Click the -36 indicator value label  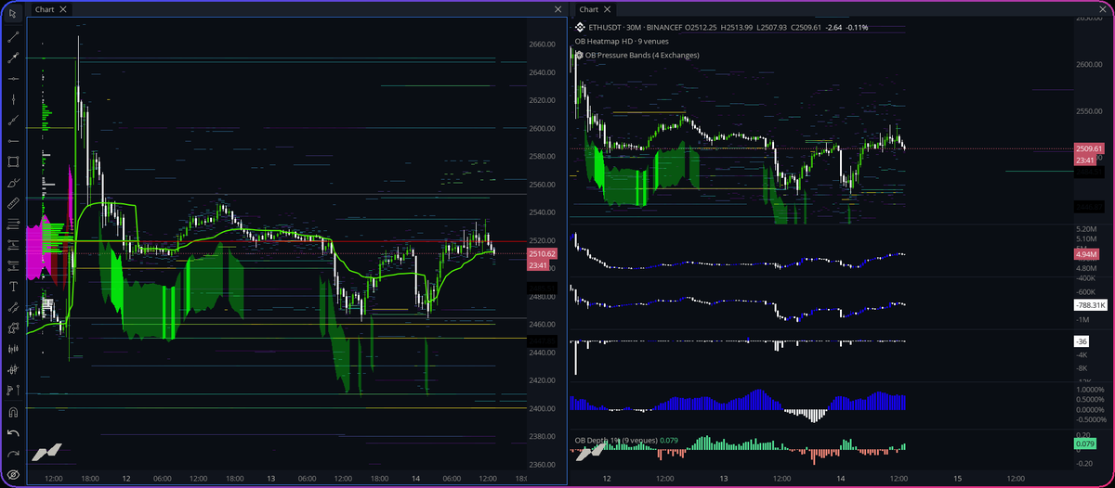click(1082, 340)
